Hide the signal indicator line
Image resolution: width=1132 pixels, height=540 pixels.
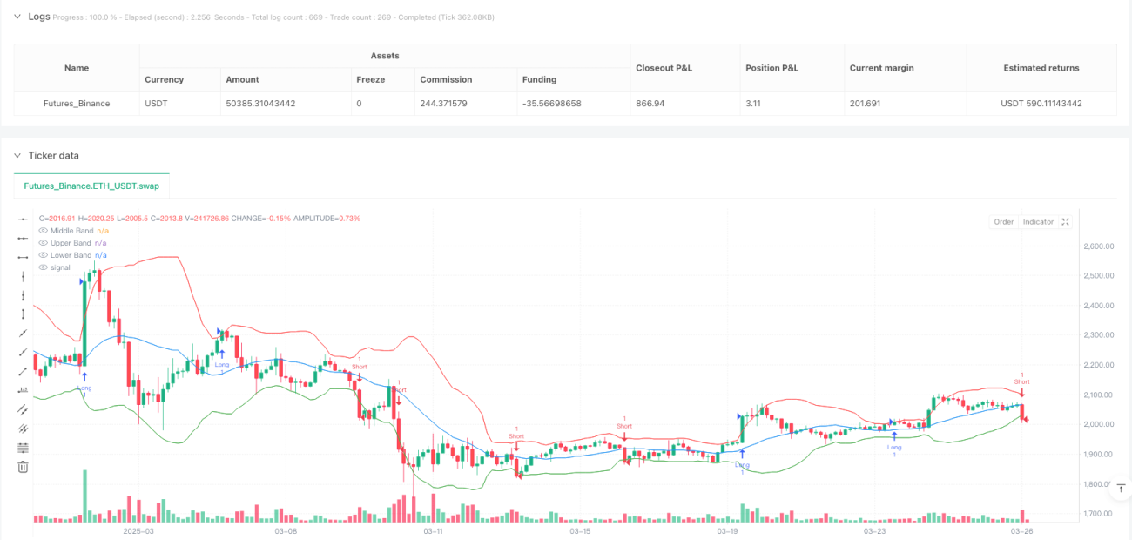(x=44, y=267)
